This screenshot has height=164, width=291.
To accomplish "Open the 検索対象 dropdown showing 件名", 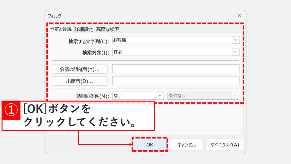I will pyautogui.click(x=235, y=52).
